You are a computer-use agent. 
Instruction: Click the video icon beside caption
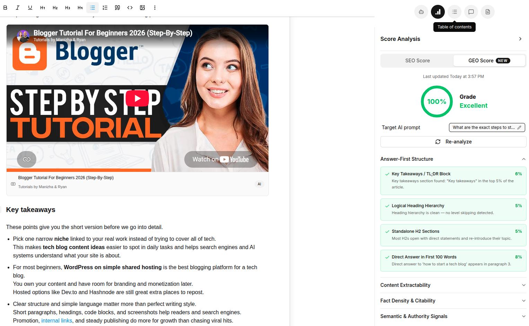pos(13,184)
